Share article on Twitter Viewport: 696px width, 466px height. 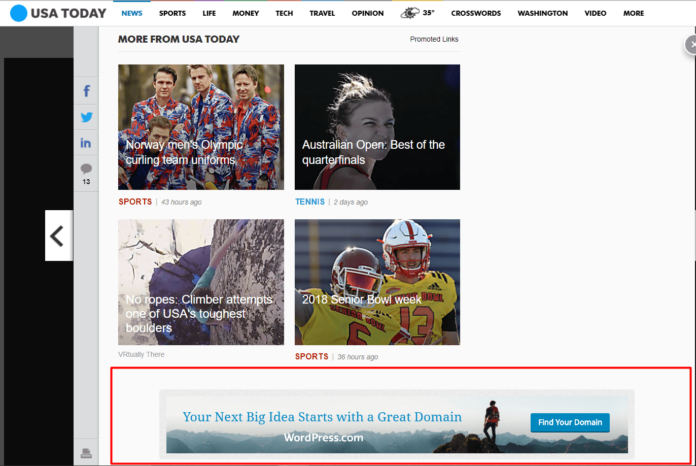pos(86,117)
